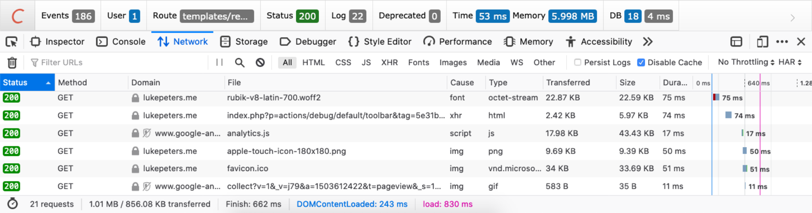Click the element picker icon
Screen dimensions: 812x213
click(x=11, y=42)
